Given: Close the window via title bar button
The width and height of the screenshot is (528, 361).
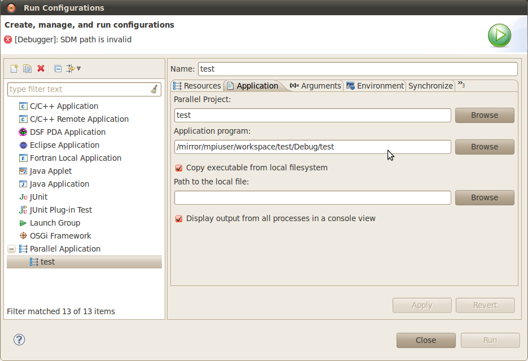Looking at the screenshot, I should (x=11, y=8).
